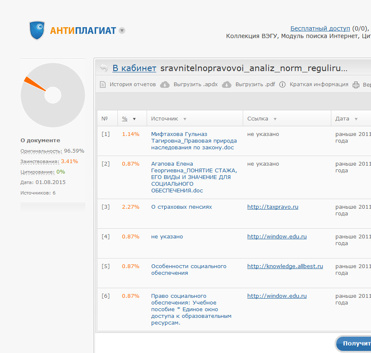Viewport: 371px width, 353px height.
Task: Follow the window.edu.ru link in row [4]
Action: tap(277, 236)
